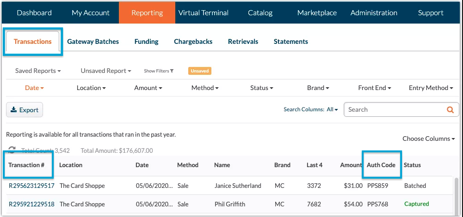
Task: Open the Saved Reports dropdown
Action: 38,71
